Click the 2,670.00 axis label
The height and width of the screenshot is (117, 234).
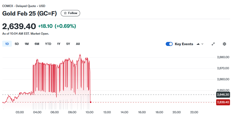223,68
